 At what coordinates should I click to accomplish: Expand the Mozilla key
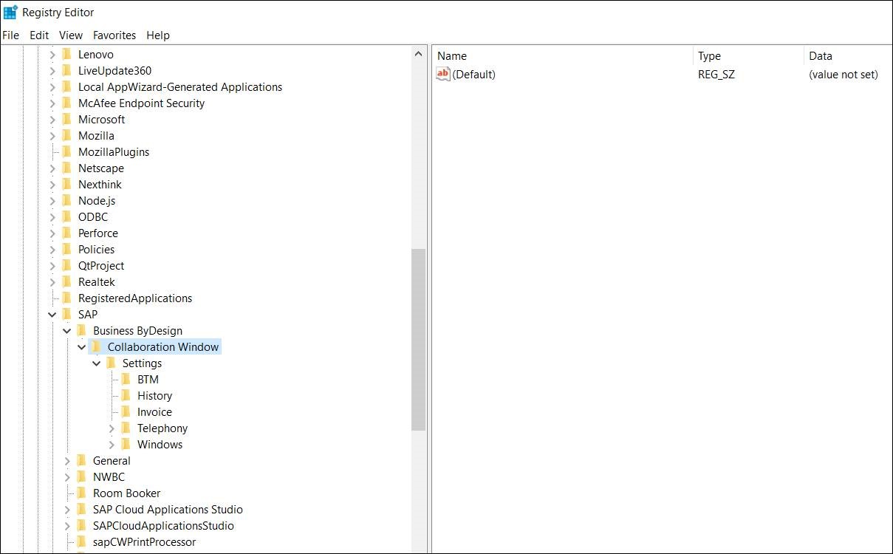pos(52,135)
